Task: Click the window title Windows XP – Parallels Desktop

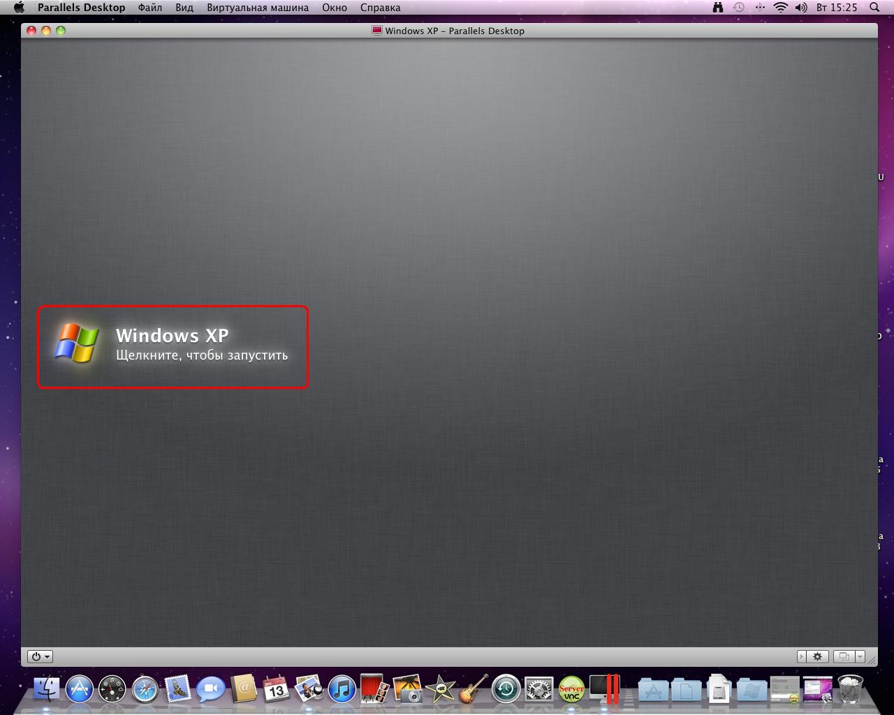Action: (455, 31)
